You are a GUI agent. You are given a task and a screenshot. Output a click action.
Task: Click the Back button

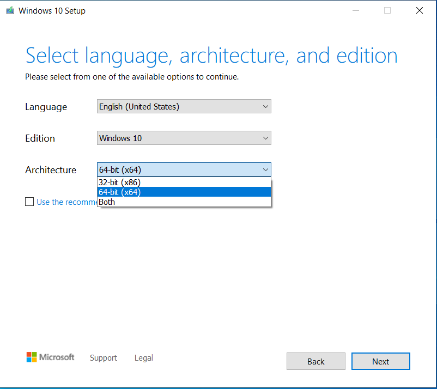(316, 361)
